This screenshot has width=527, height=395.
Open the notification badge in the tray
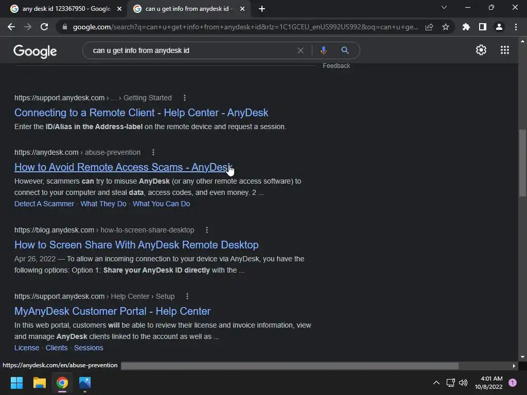[513, 383]
